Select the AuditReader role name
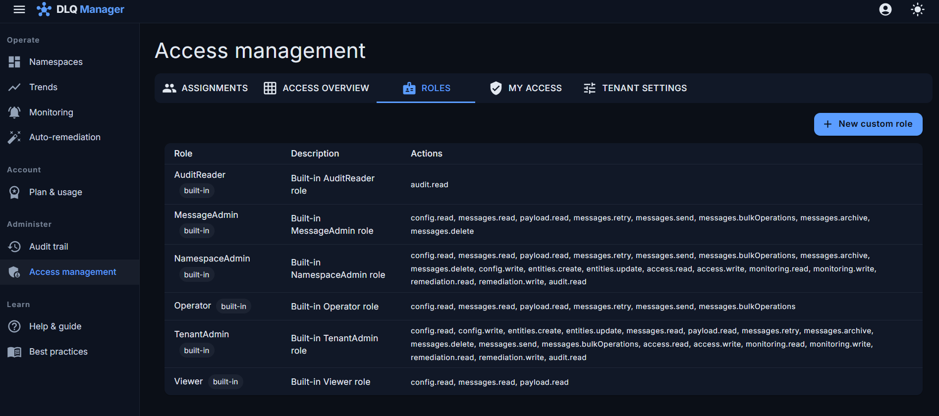This screenshot has height=416, width=939. (x=200, y=175)
